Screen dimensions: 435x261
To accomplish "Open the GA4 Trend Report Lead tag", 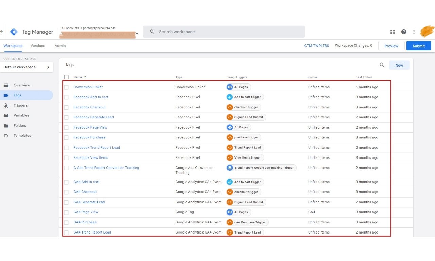I will tap(92, 232).
